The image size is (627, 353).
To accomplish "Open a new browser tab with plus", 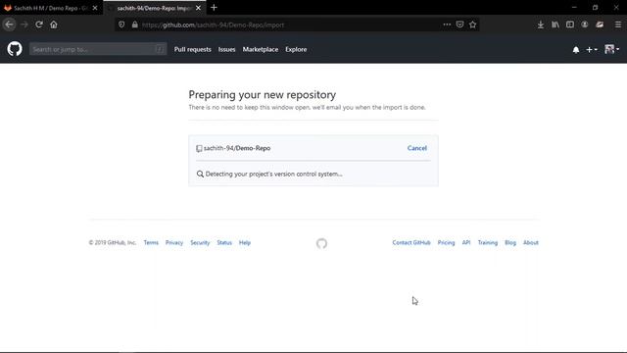I will 214,8.
